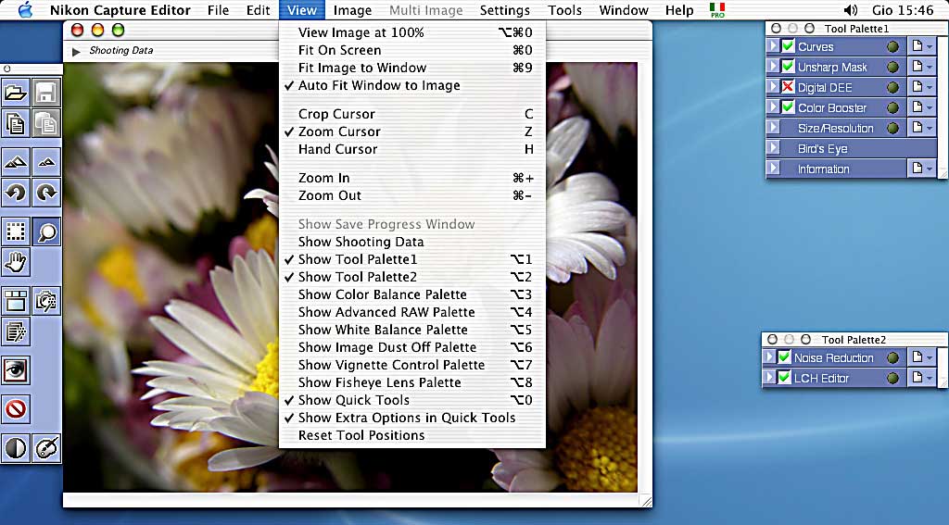The height and width of the screenshot is (525, 949).
Task: Click the green status dot on Size/Resolution row
Action: pyautogui.click(x=892, y=128)
